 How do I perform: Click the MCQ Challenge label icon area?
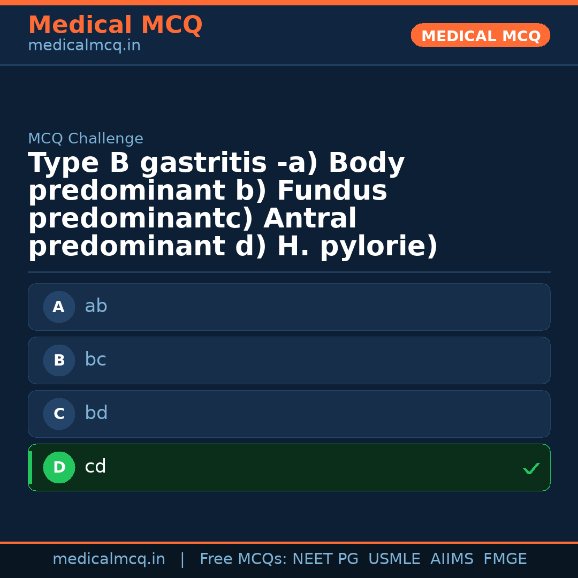pyautogui.click(x=86, y=138)
